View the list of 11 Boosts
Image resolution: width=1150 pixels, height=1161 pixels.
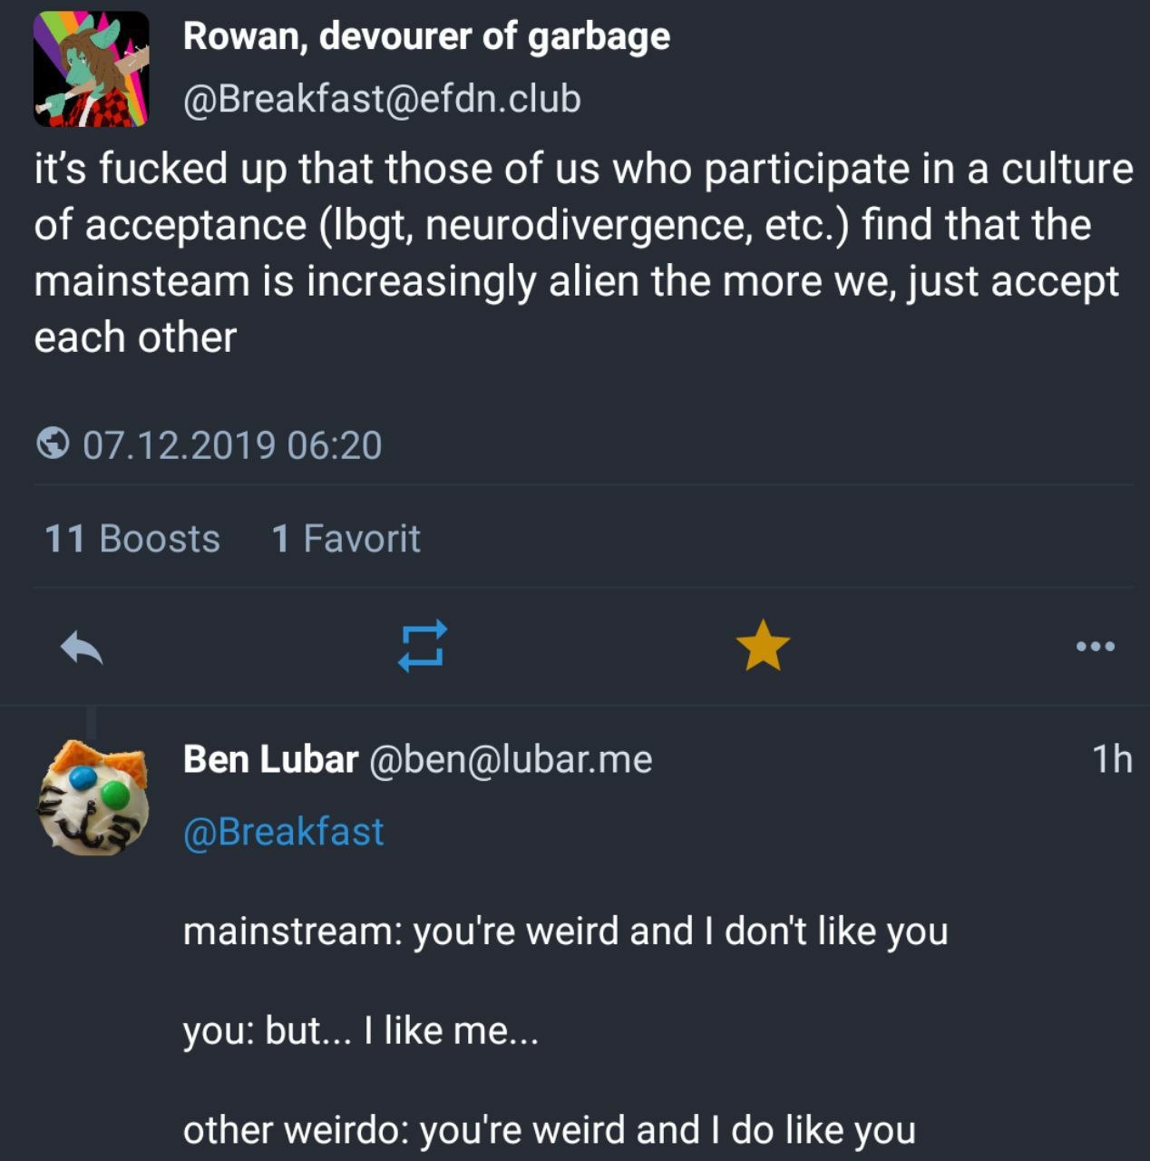[132, 539]
